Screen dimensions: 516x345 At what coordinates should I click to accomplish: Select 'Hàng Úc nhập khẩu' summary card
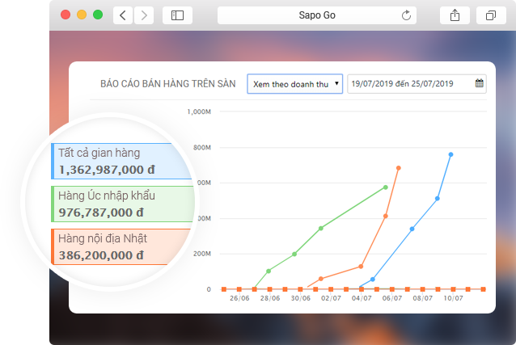coord(121,204)
